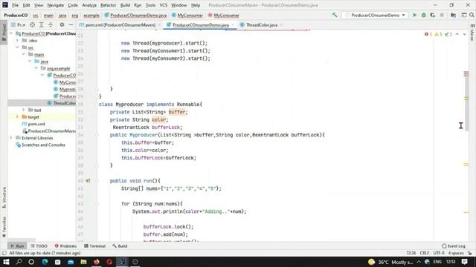Click the grey Stop button in toolbar
476x267 pixels.
coord(442,15)
